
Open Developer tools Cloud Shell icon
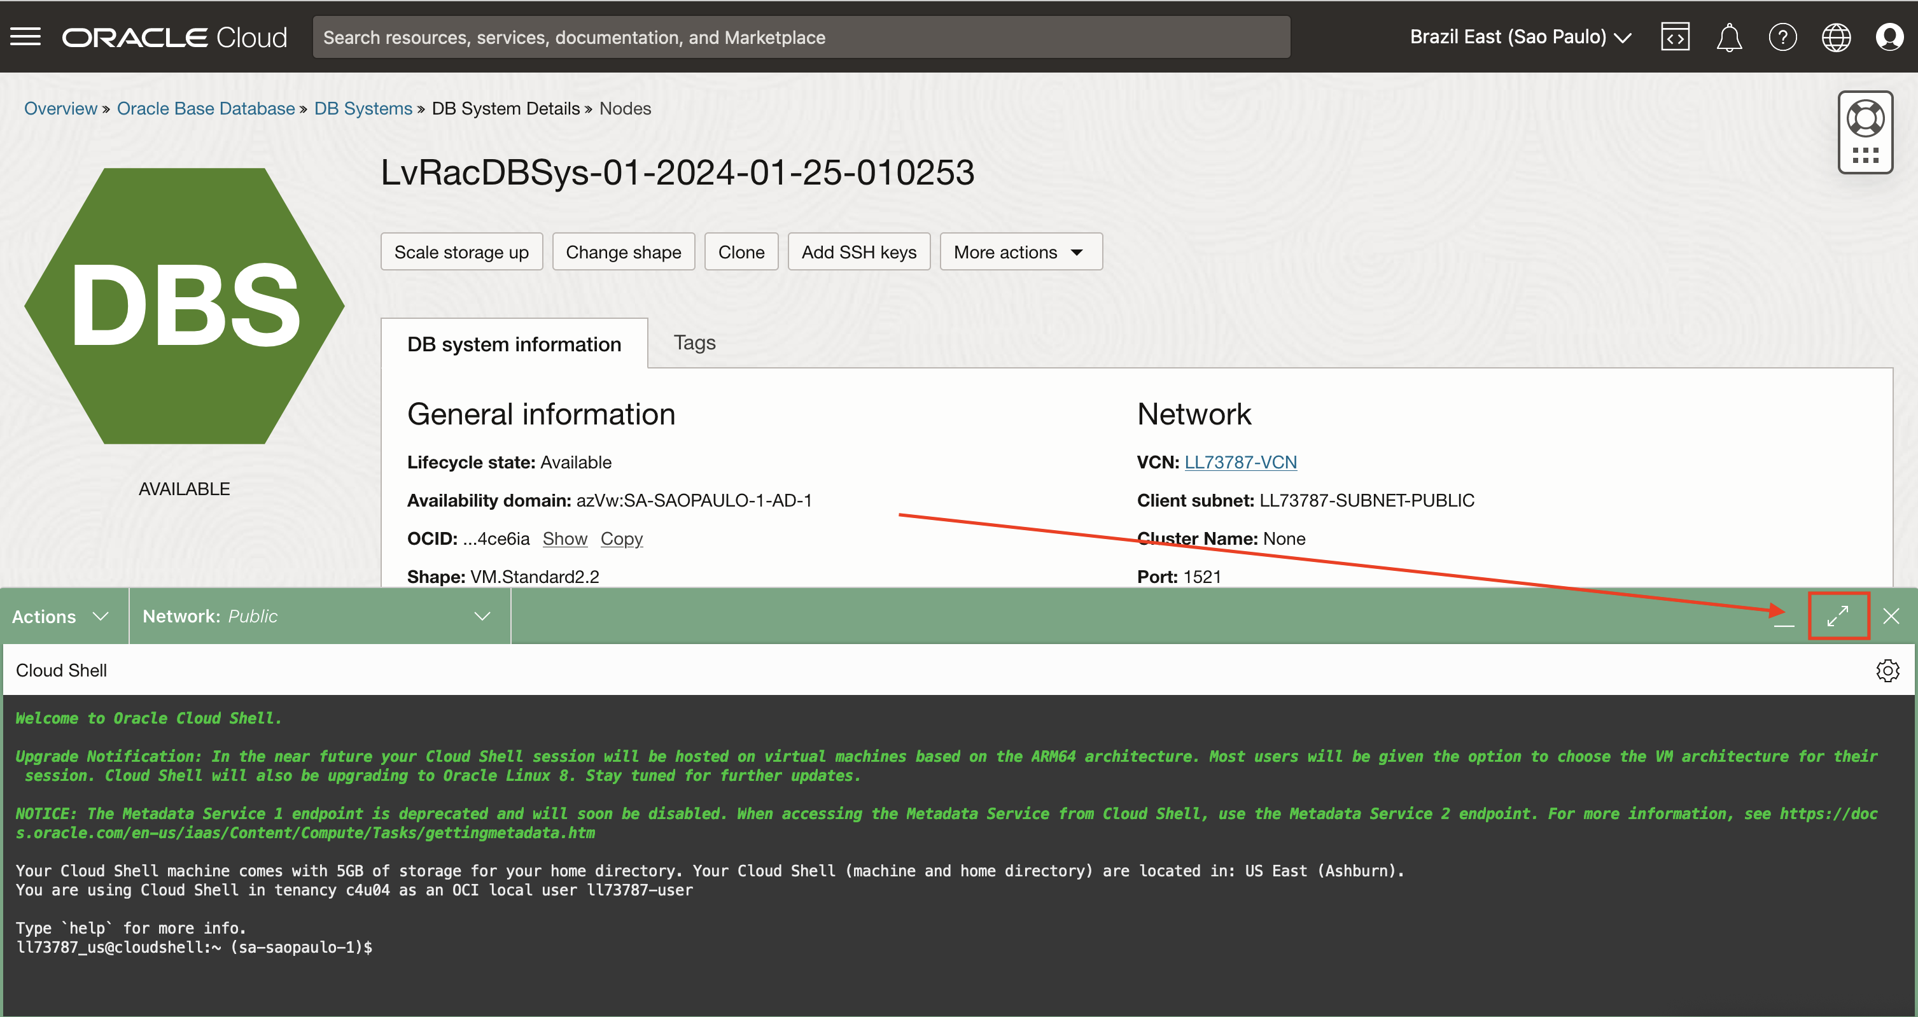click(1674, 36)
